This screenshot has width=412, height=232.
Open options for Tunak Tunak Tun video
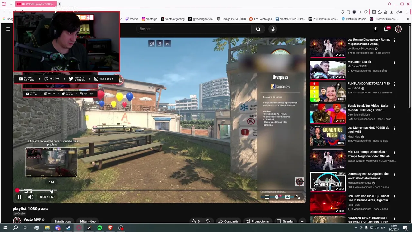tap(394, 106)
